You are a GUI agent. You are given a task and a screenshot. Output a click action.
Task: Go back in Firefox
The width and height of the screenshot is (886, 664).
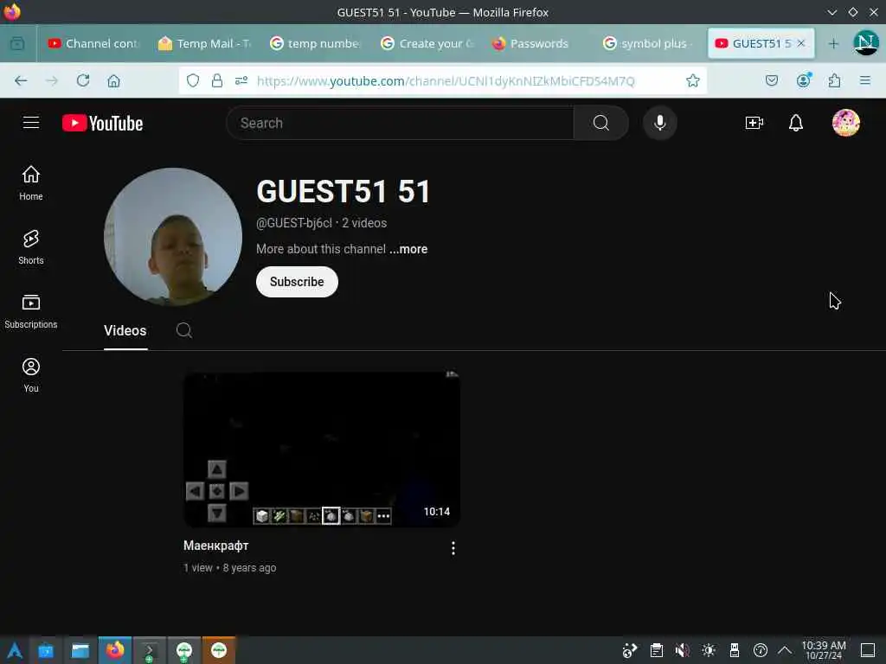[x=21, y=80]
